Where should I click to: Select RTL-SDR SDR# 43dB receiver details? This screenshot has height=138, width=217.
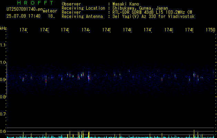pos(152,12)
